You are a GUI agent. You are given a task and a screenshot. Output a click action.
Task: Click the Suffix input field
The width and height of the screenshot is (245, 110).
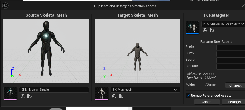pos(231,54)
